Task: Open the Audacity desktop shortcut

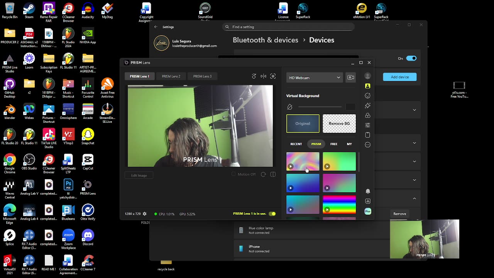Action: pyautogui.click(x=88, y=11)
